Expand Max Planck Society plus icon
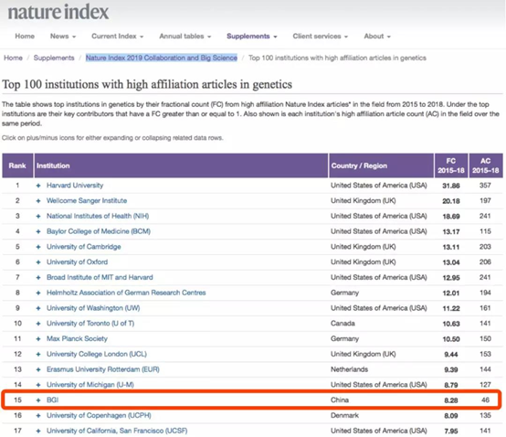This screenshot has height=437, width=506. (38, 339)
